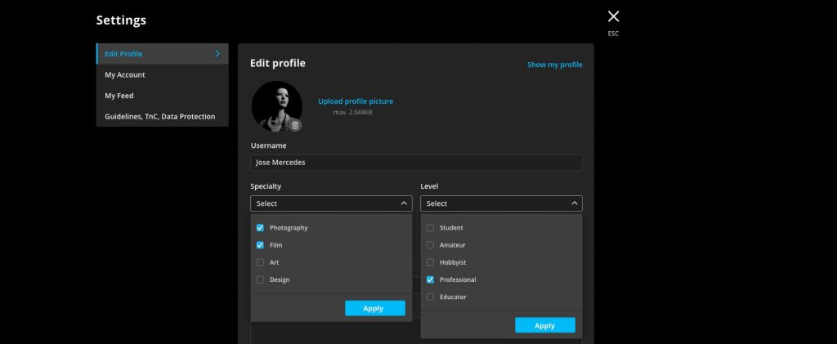Click the Photography option label
Screen dimensions: 837x344
[289, 228]
